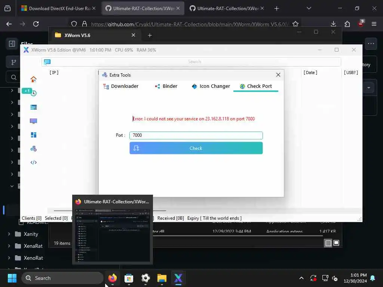
Task: Open the dashboard tiles icon in XWorm sidebar
Action: tap(33, 135)
